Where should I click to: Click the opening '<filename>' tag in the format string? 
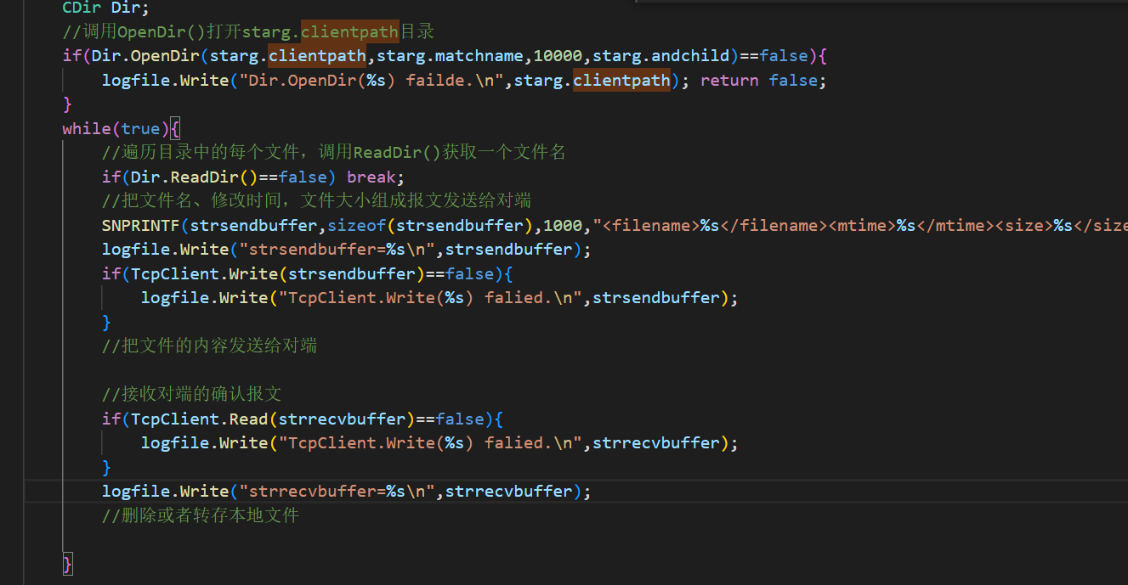tap(650, 226)
